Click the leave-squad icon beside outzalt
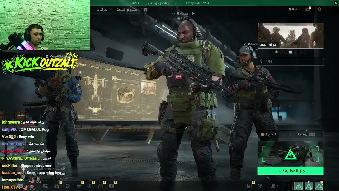 click(193, 14)
